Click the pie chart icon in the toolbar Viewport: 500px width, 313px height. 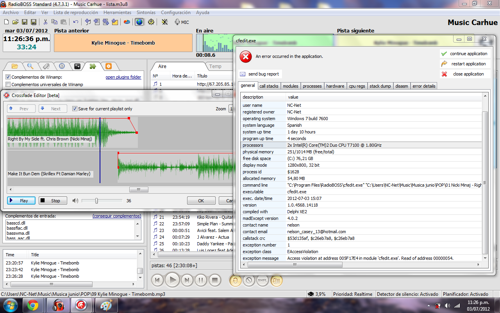pyautogui.click(x=127, y=22)
